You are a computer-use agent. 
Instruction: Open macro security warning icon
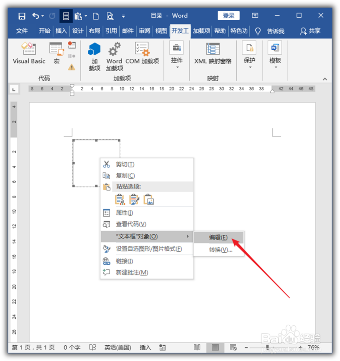click(x=72, y=67)
